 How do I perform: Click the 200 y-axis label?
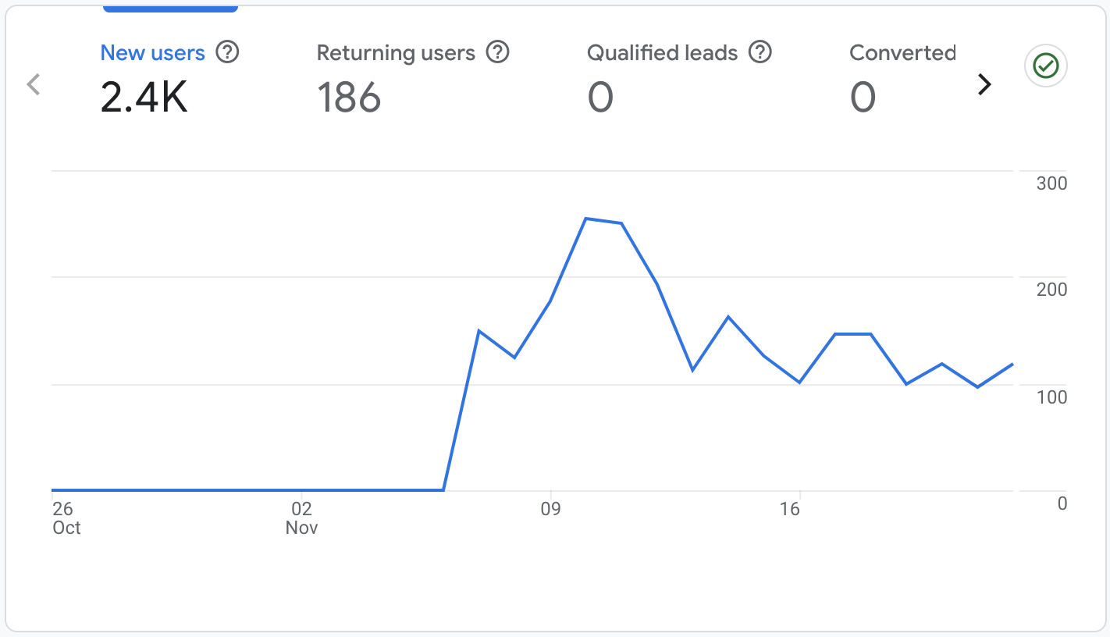coord(1051,290)
